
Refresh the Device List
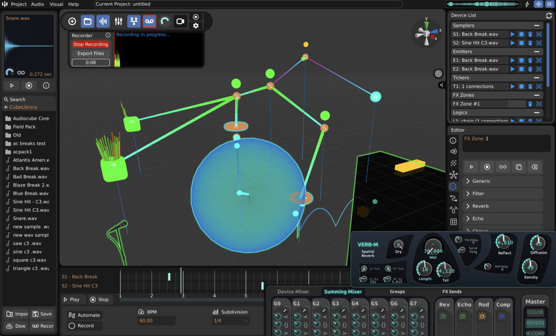(x=549, y=15)
